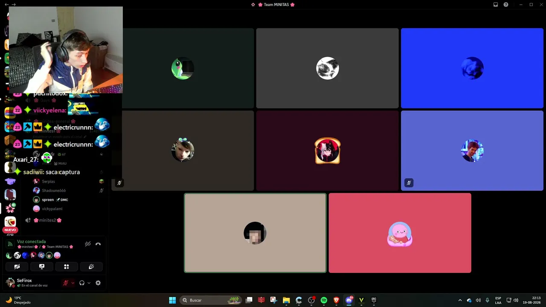Open ESP LAA language switcher
This screenshot has width=546, height=307.
coord(498,300)
